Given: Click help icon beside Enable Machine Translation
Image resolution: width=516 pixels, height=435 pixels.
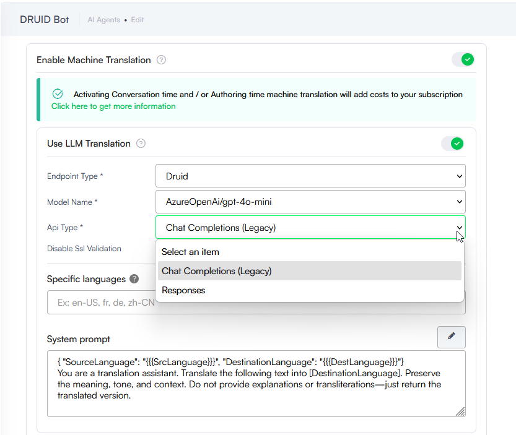Looking at the screenshot, I should (161, 60).
